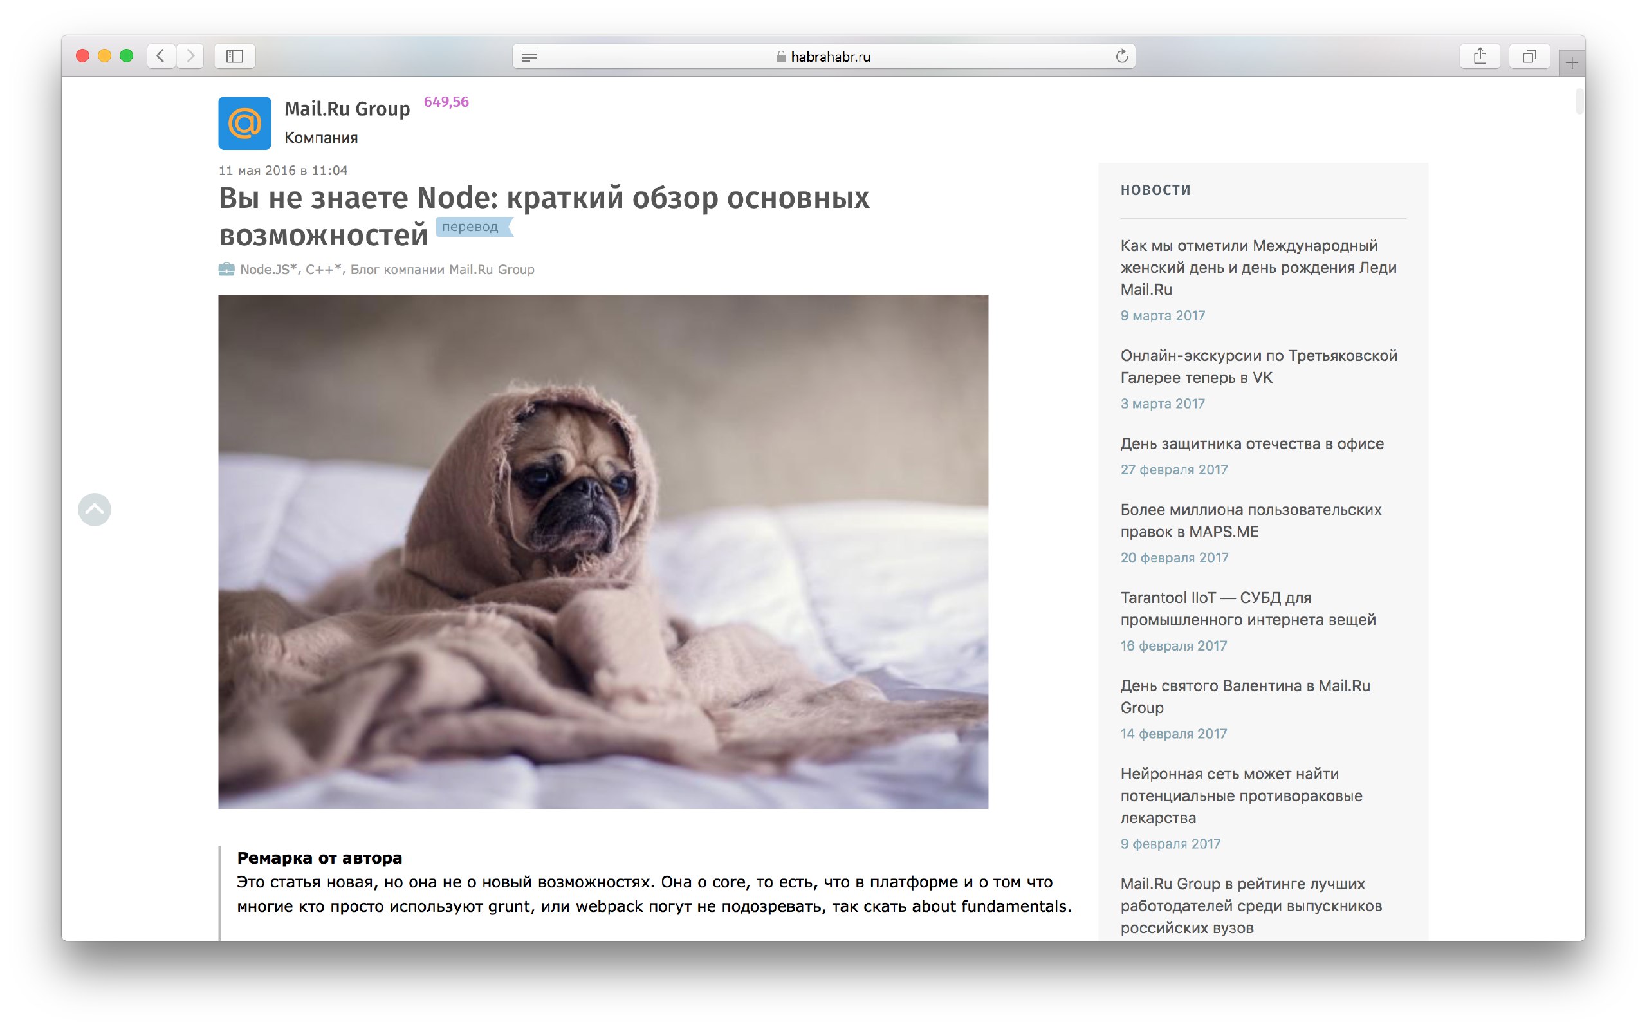Go forward with the Safari forward arrow
This screenshot has width=1647, height=1029.
click(190, 56)
